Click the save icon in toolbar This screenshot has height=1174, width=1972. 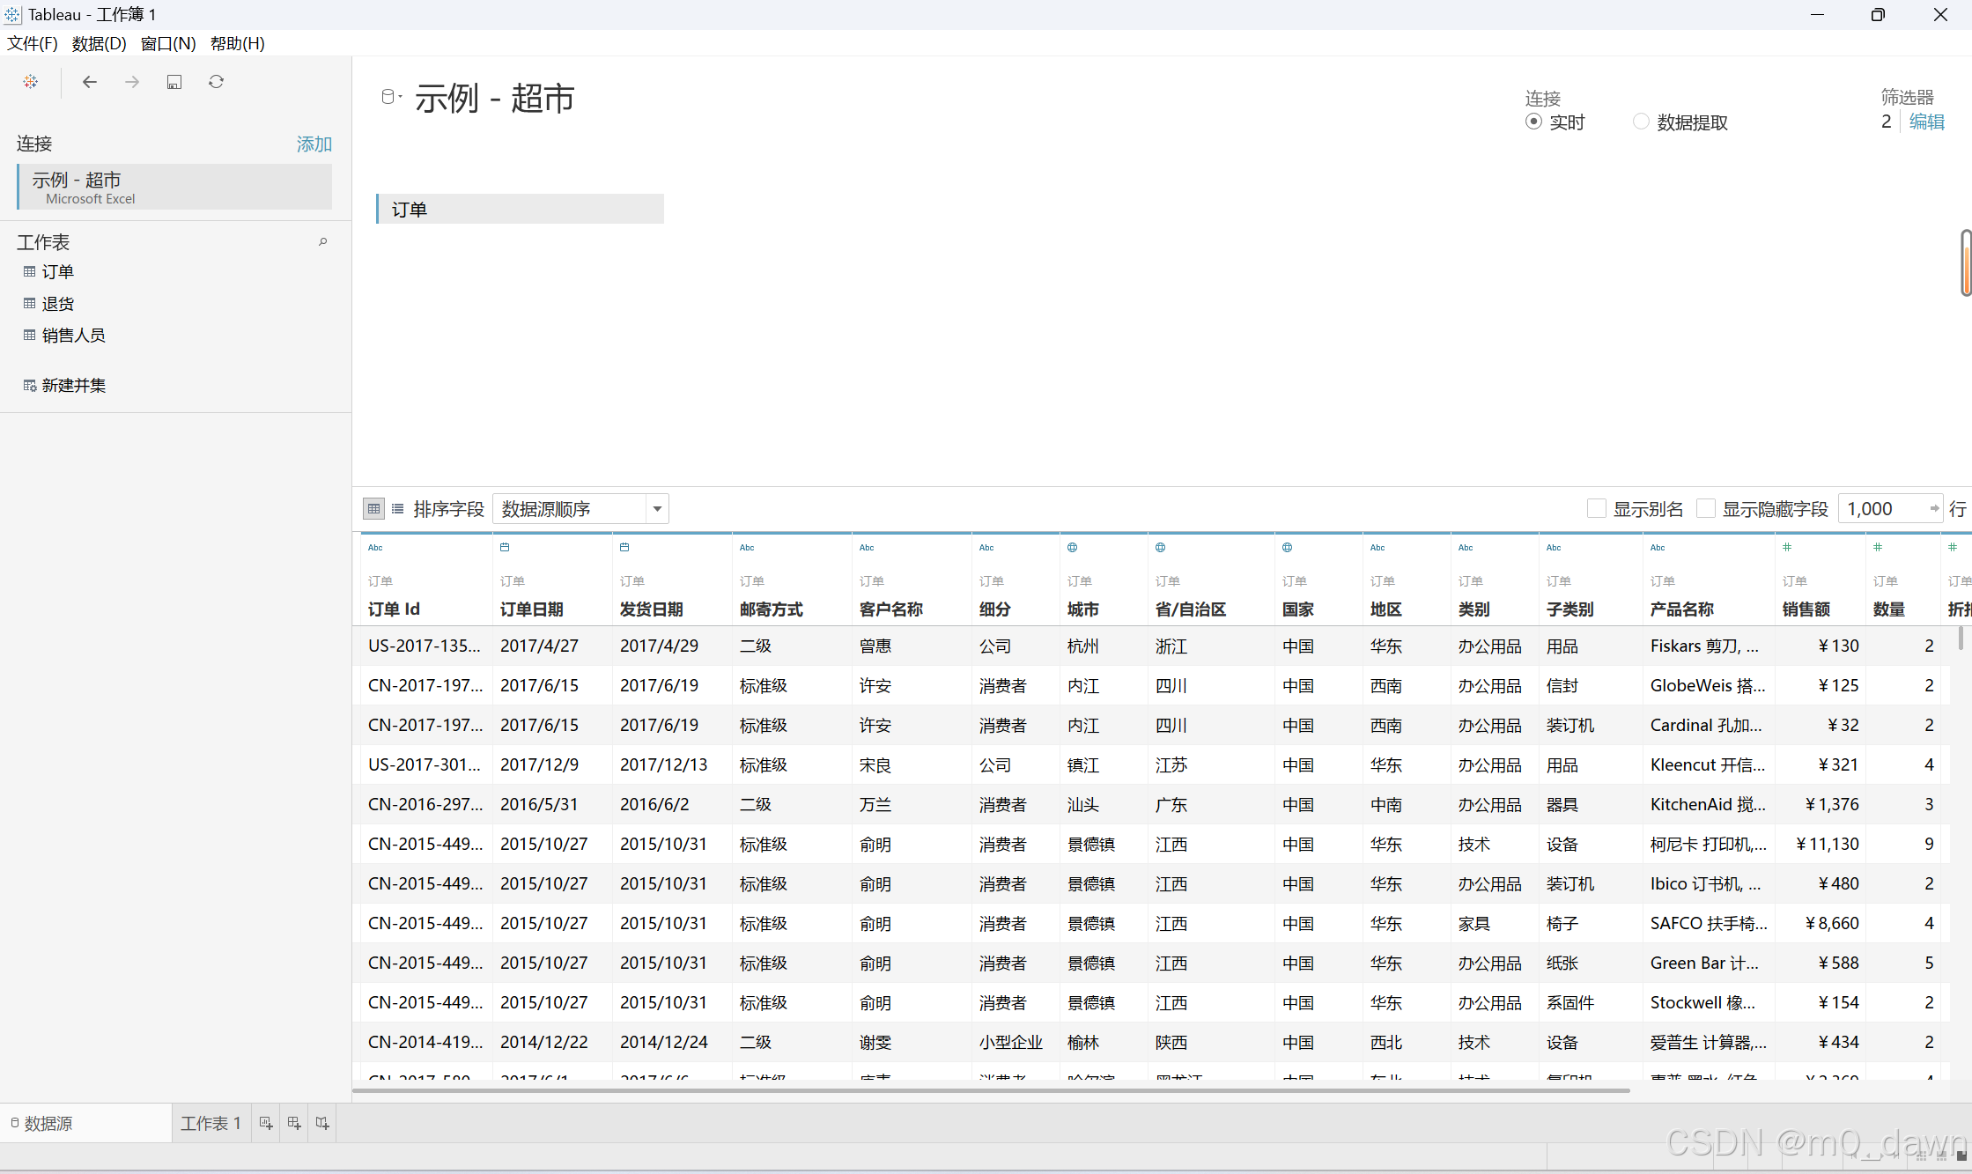tap(174, 82)
